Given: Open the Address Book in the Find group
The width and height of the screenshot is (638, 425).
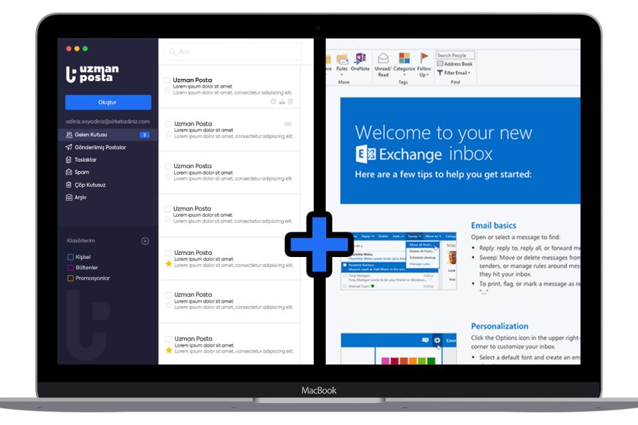Looking at the screenshot, I should click(455, 64).
